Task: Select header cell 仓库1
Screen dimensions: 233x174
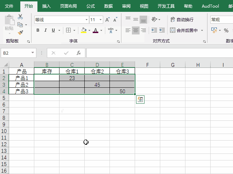Action: (x=72, y=71)
